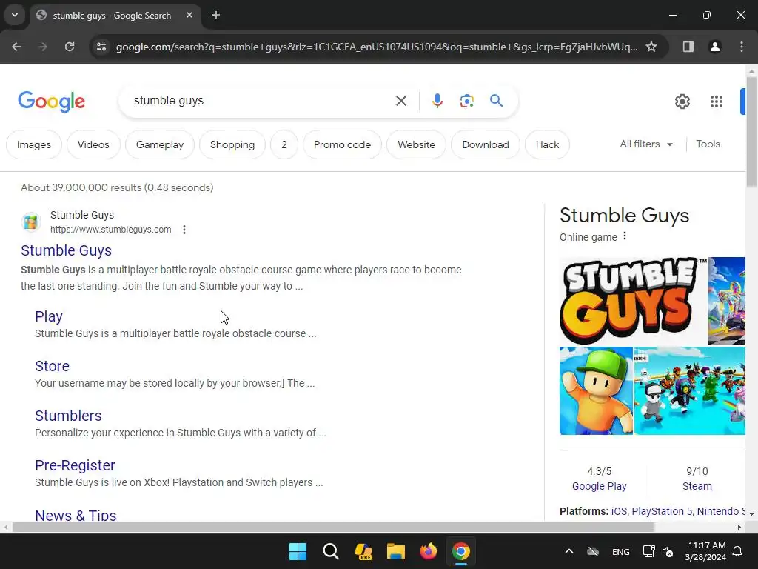Image resolution: width=758 pixels, height=569 pixels.
Task: Open the Play sitelink
Action: click(49, 316)
